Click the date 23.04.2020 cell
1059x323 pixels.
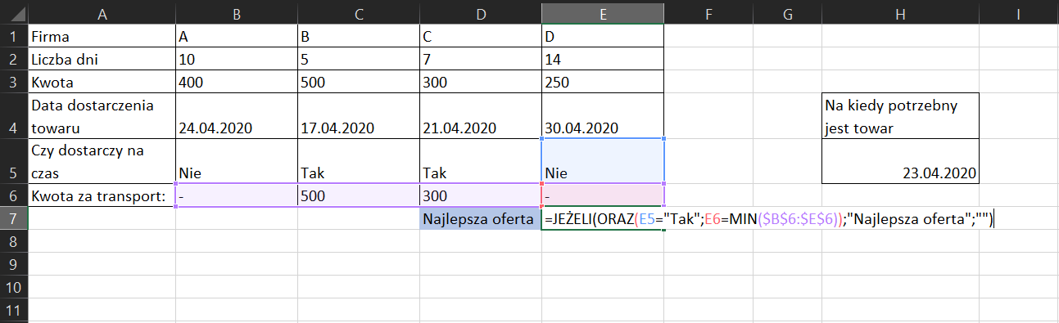pyautogui.click(x=900, y=161)
